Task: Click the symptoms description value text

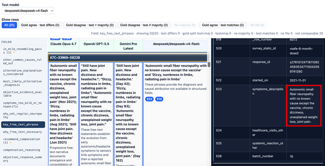Action: point(303,106)
